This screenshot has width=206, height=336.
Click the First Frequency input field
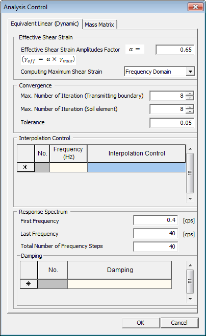[x=156, y=220]
